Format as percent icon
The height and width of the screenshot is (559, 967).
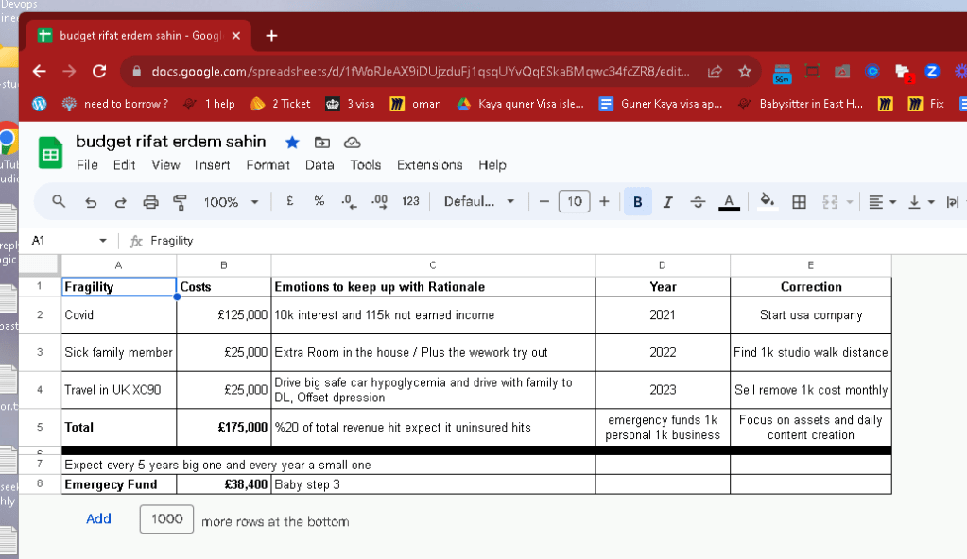319,201
